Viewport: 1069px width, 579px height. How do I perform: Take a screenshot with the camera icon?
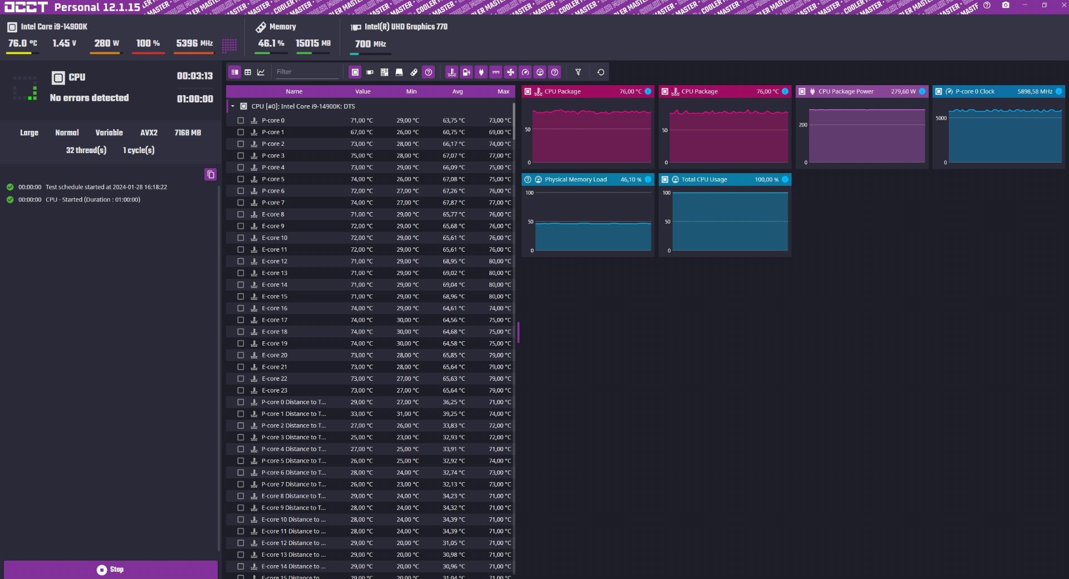pos(1006,5)
